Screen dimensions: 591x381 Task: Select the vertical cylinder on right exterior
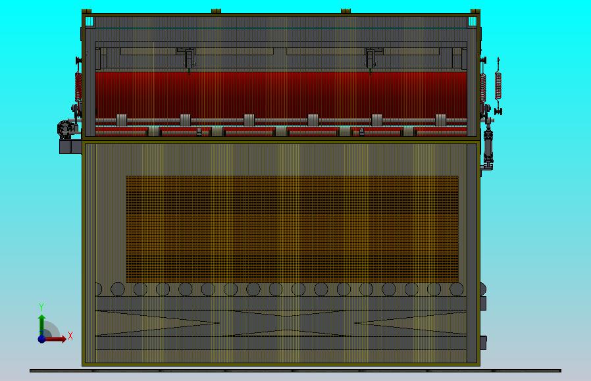point(488,146)
